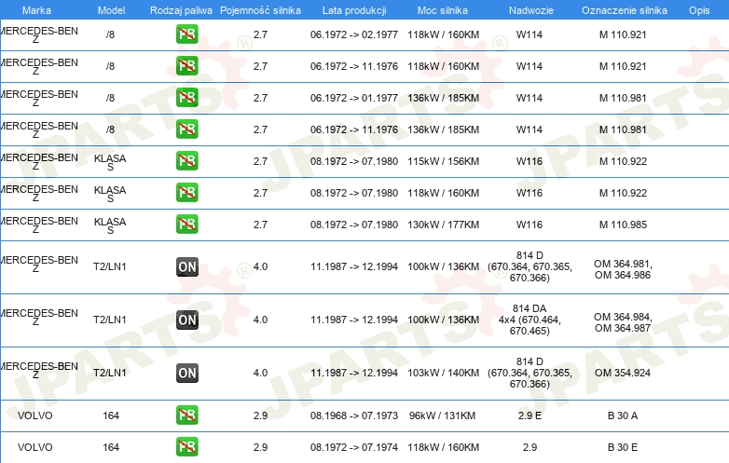Click petrol icon in 118kW row ending 11.1976

186,66
